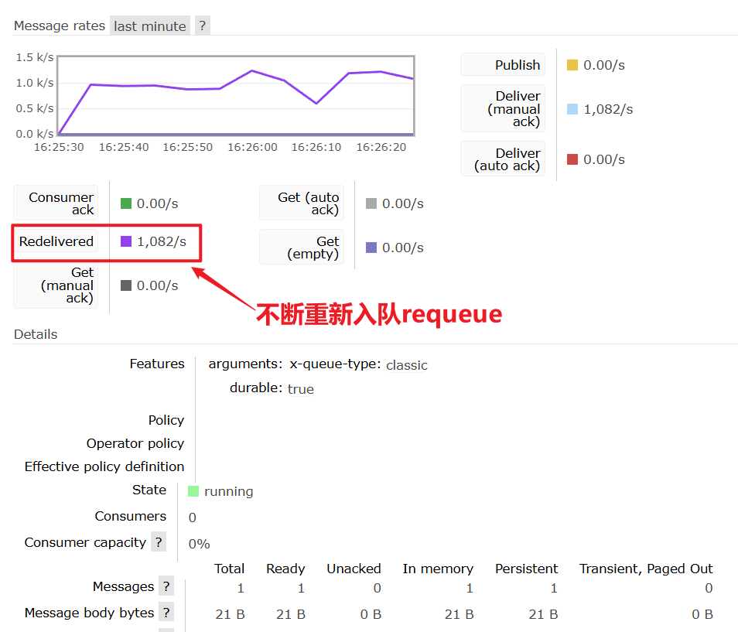Open the Messages help question mark
The width and height of the screenshot is (738, 632).
pyautogui.click(x=166, y=586)
